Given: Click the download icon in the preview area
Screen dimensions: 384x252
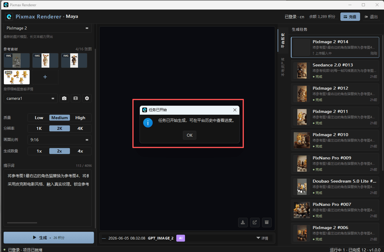Looking at the screenshot, I should (x=243, y=222).
